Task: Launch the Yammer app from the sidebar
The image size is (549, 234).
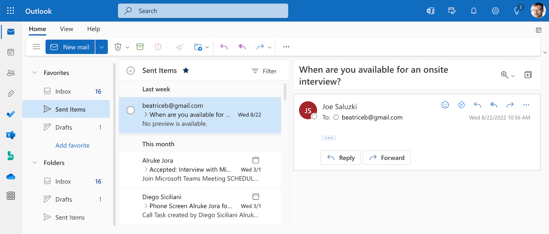Action: point(11,135)
